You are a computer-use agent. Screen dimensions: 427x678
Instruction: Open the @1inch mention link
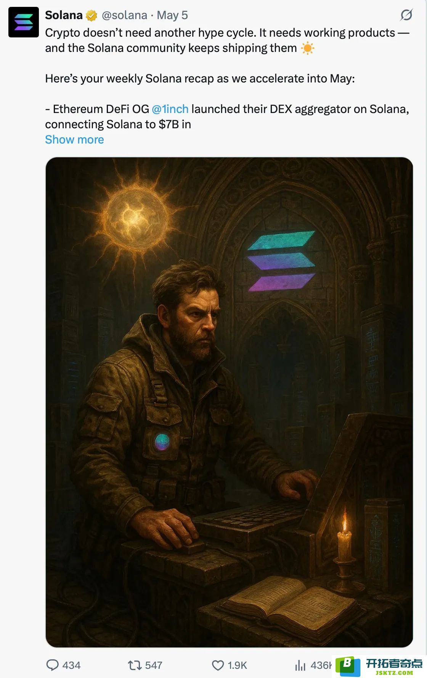pos(170,109)
